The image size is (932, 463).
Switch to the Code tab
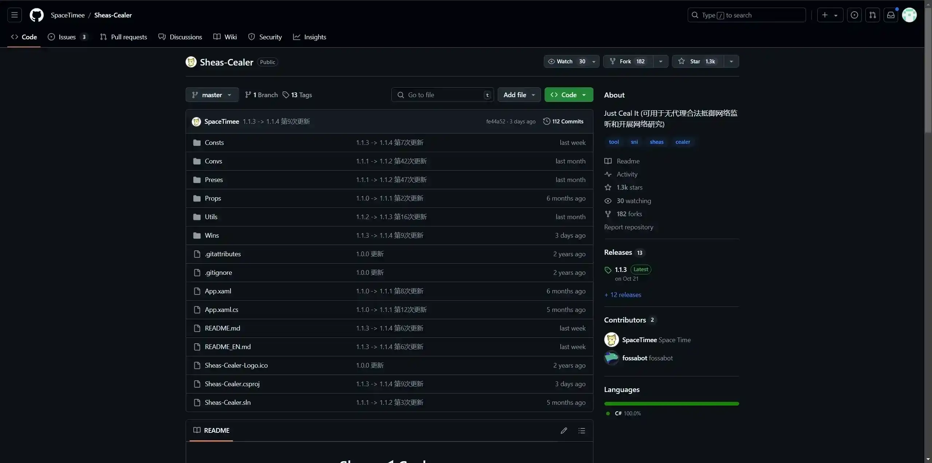pyautogui.click(x=24, y=37)
